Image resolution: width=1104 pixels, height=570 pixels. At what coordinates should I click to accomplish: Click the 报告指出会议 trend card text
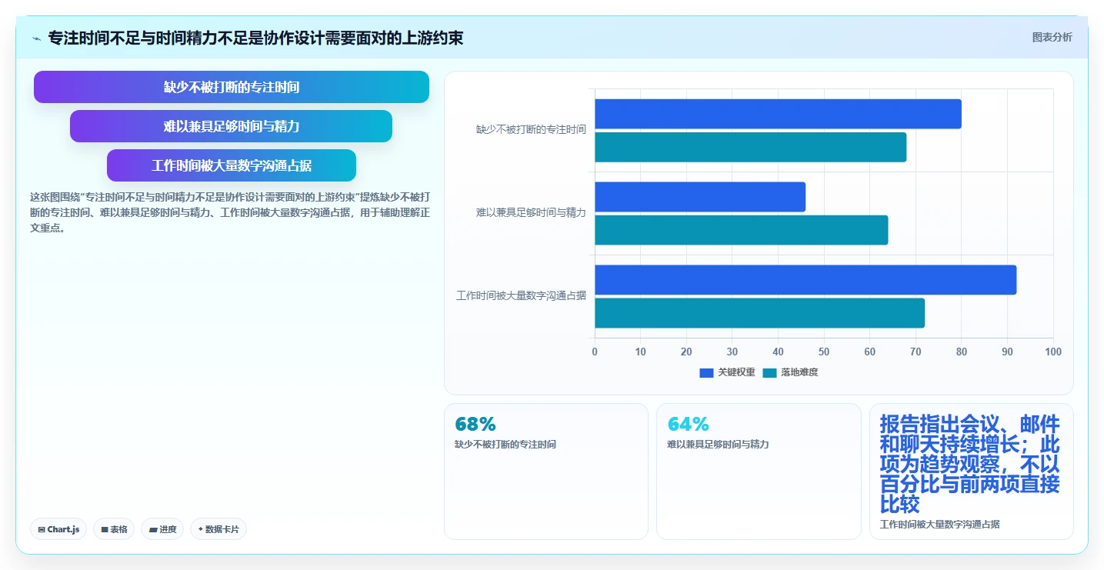click(970, 464)
